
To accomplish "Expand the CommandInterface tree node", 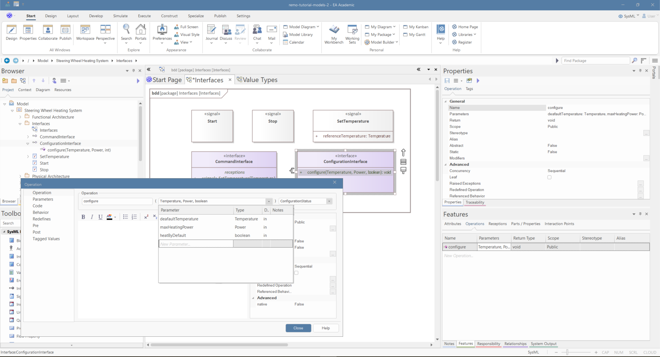I will coord(28,137).
